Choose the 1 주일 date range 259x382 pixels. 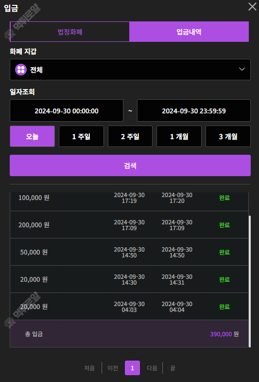click(x=81, y=136)
